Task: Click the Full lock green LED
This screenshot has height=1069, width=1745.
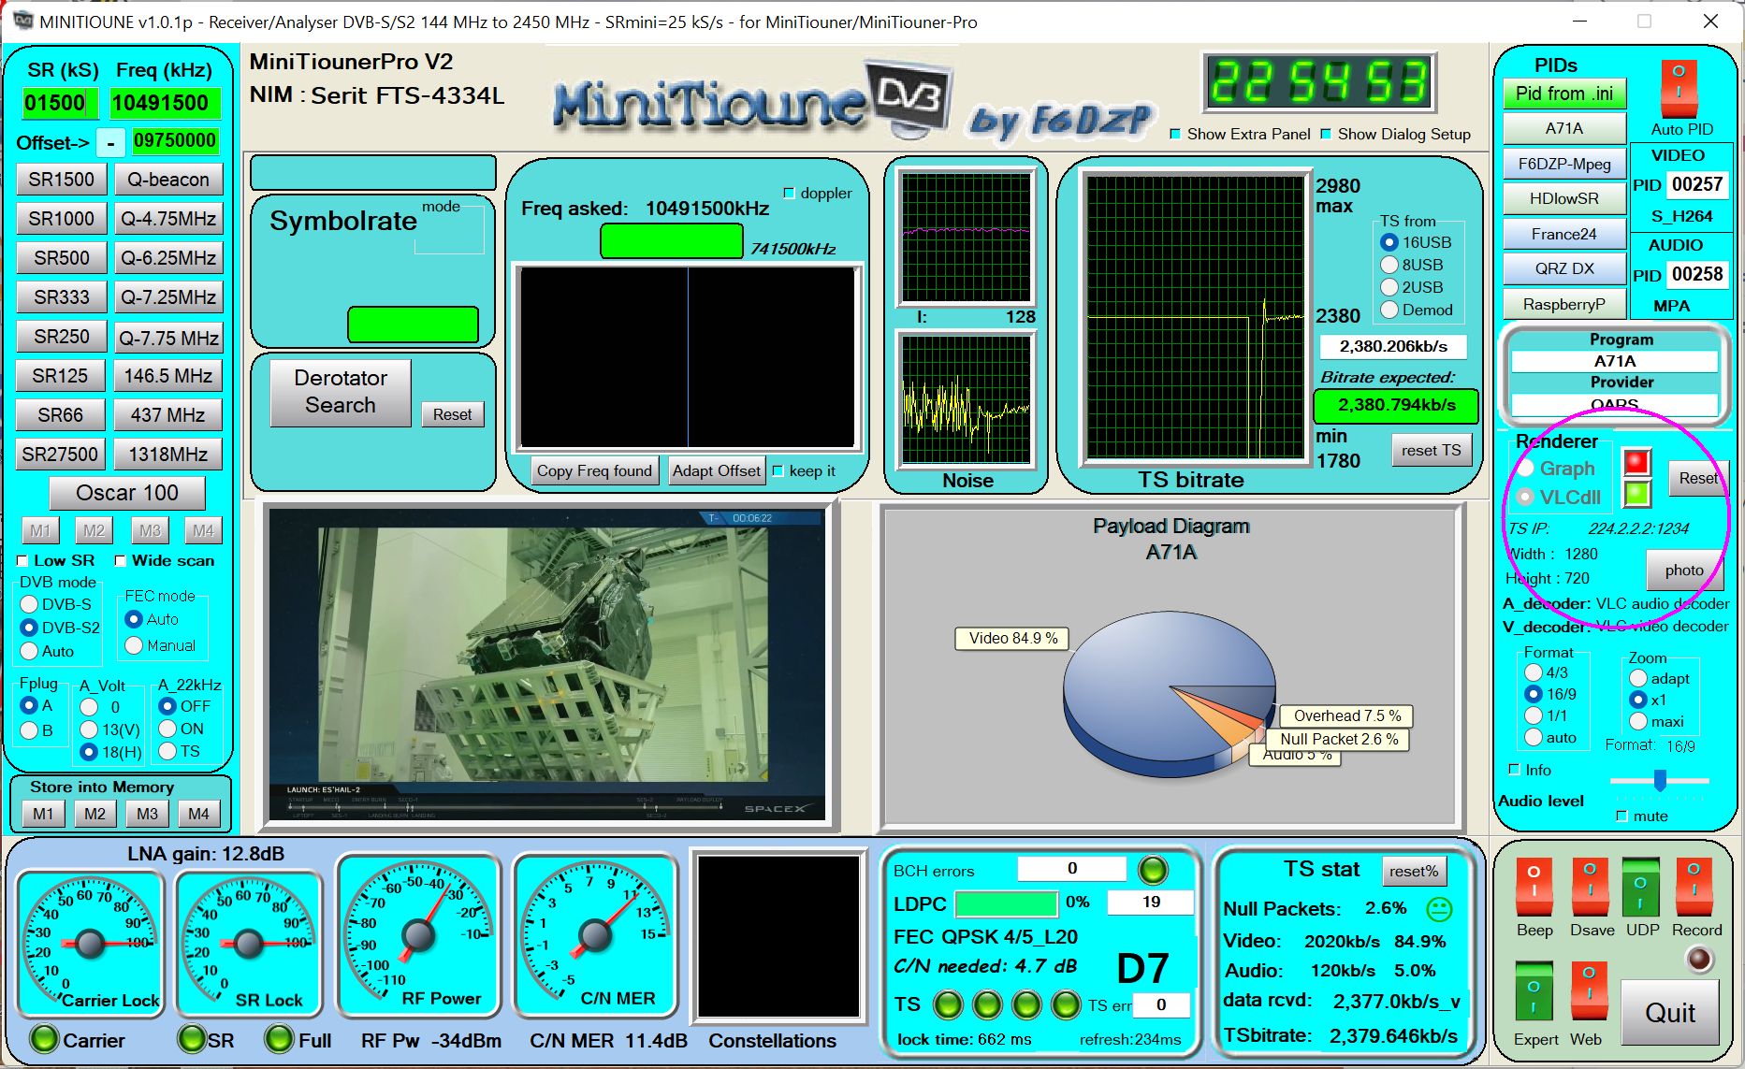Action: tap(279, 1039)
